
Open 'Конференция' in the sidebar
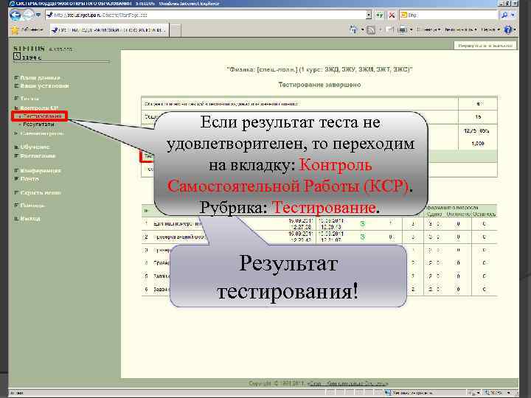pyautogui.click(x=41, y=170)
